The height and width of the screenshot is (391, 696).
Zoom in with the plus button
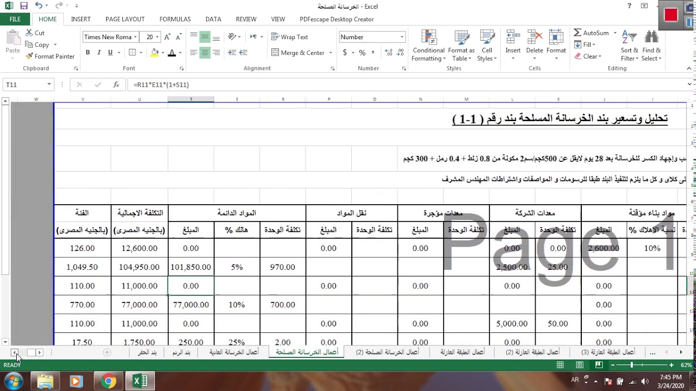coord(672,365)
